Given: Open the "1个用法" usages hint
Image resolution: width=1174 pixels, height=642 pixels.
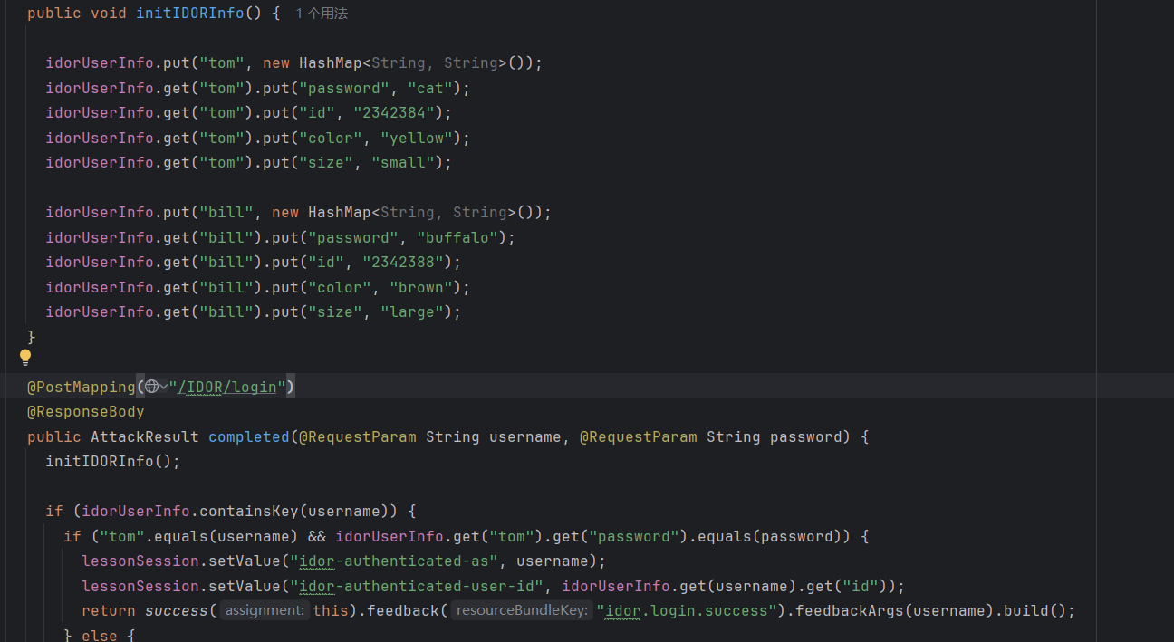Looking at the screenshot, I should coord(322,14).
